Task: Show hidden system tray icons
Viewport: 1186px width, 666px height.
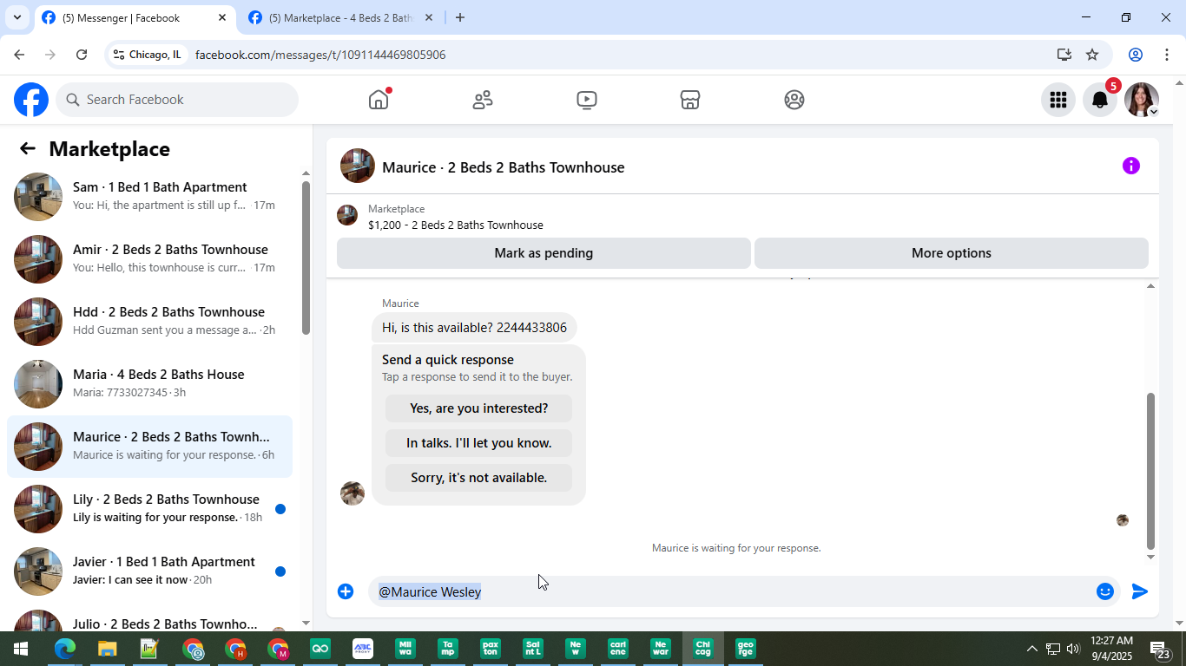Action: pos(1031,649)
